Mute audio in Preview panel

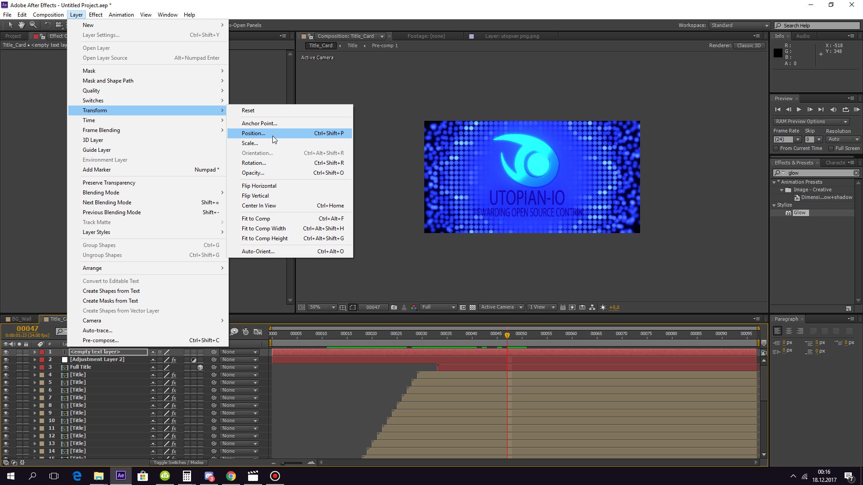[833, 110]
